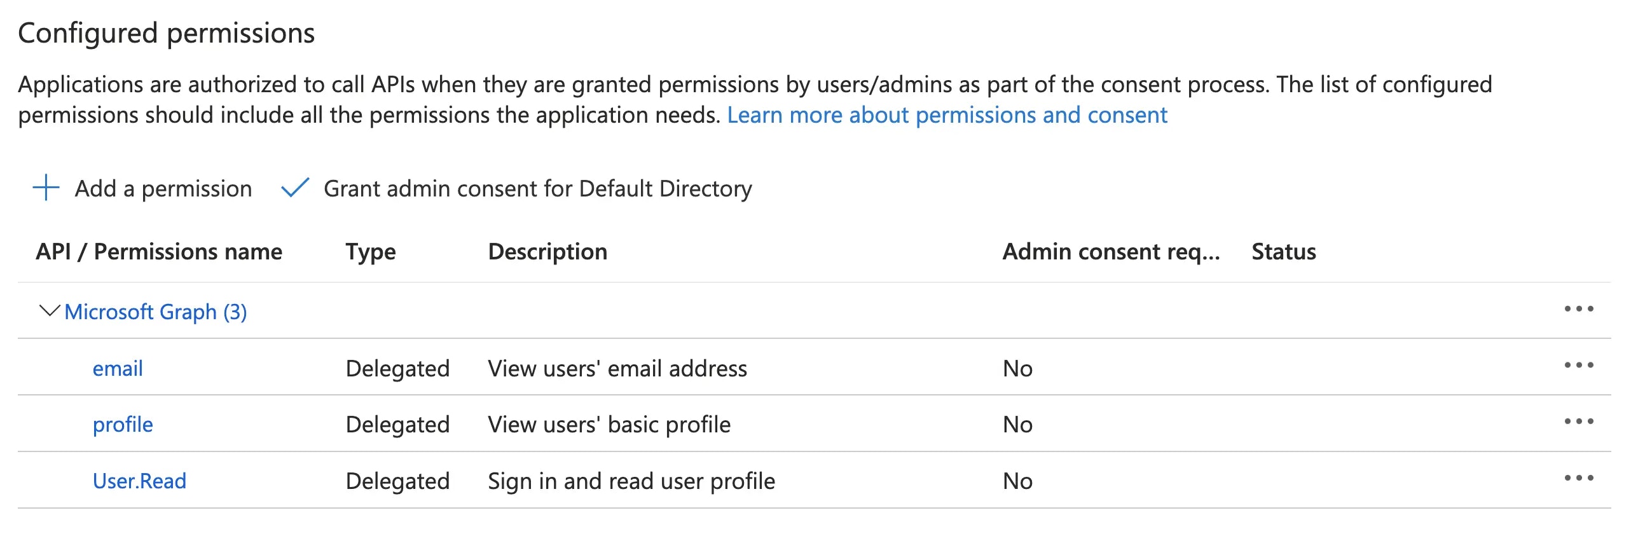Open the User.Read permission link
The width and height of the screenshot is (1638, 543).
pos(139,481)
